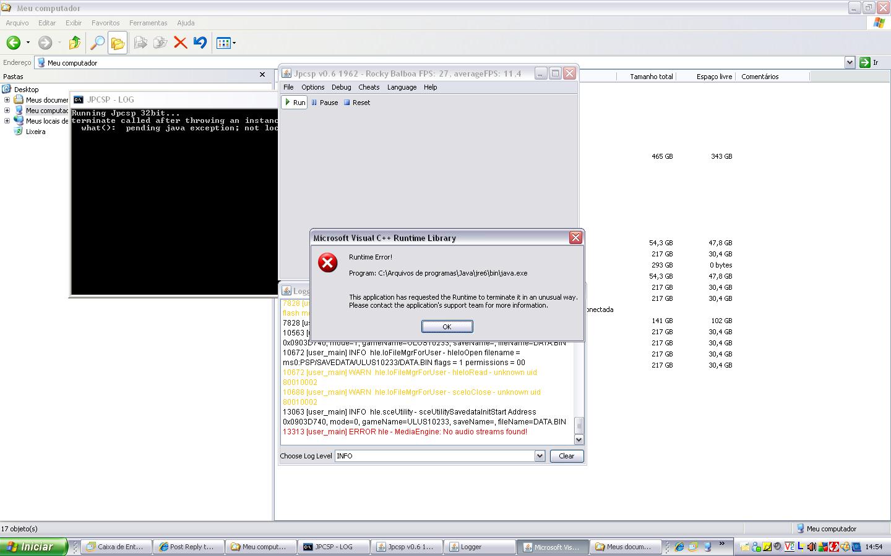Click the Search magnifier toolbar icon
Viewport: 891px width, 556px height.
coord(97,43)
